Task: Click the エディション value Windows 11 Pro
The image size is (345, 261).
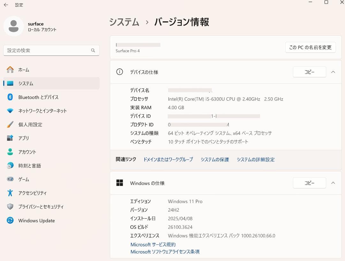Action: pos(185,201)
